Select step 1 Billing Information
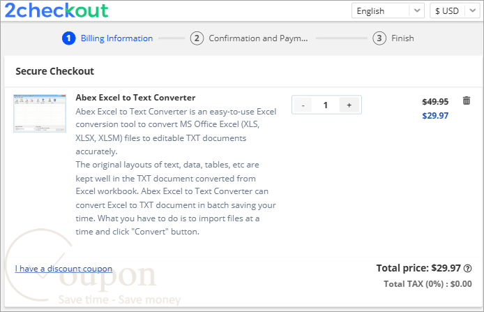This screenshot has height=312, width=484. [x=107, y=38]
